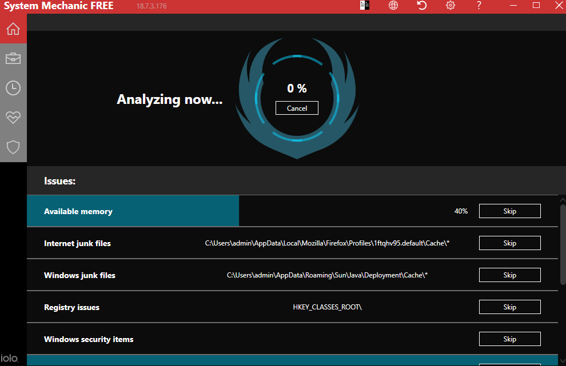Close the System Mechanic window
The height and width of the screenshot is (366, 566).
[559, 5]
